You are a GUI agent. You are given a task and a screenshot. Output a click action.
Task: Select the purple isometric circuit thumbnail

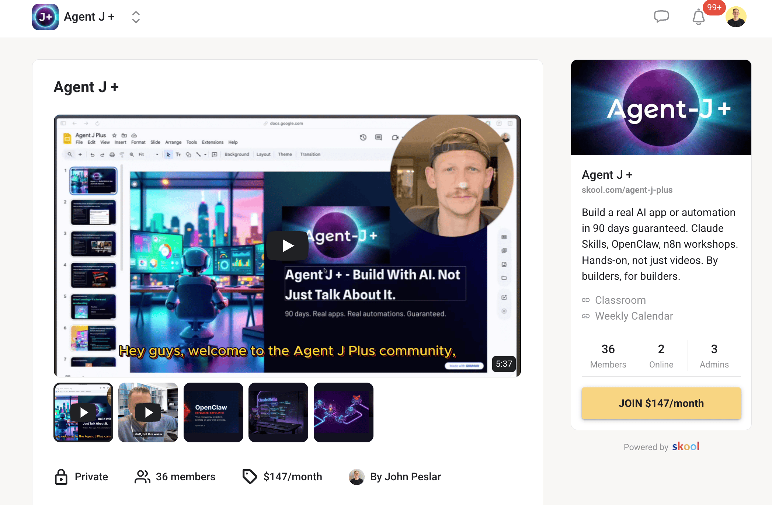(x=343, y=412)
